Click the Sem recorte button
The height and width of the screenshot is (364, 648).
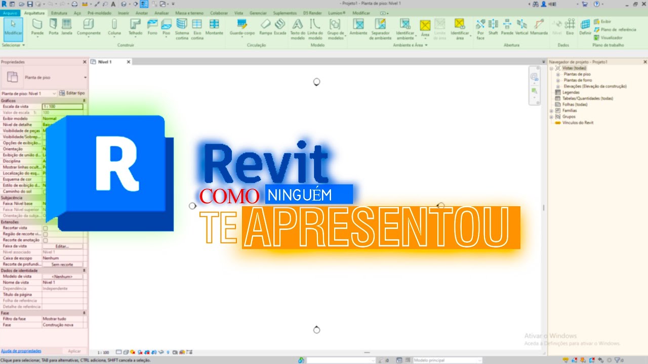pyautogui.click(x=62, y=264)
